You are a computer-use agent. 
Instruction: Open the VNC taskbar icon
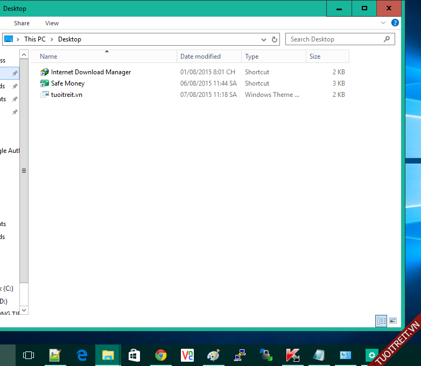pyautogui.click(x=187, y=355)
